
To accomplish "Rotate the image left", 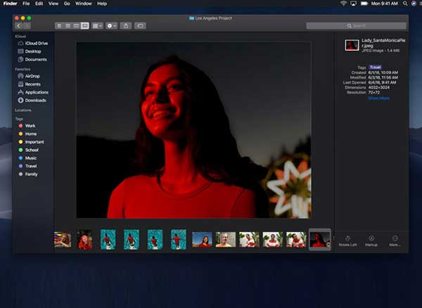I will coord(347,241).
